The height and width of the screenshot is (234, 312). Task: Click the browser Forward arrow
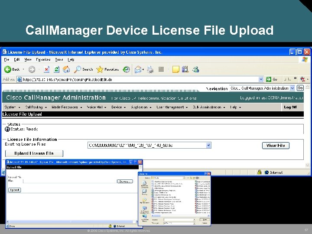click(x=32, y=69)
